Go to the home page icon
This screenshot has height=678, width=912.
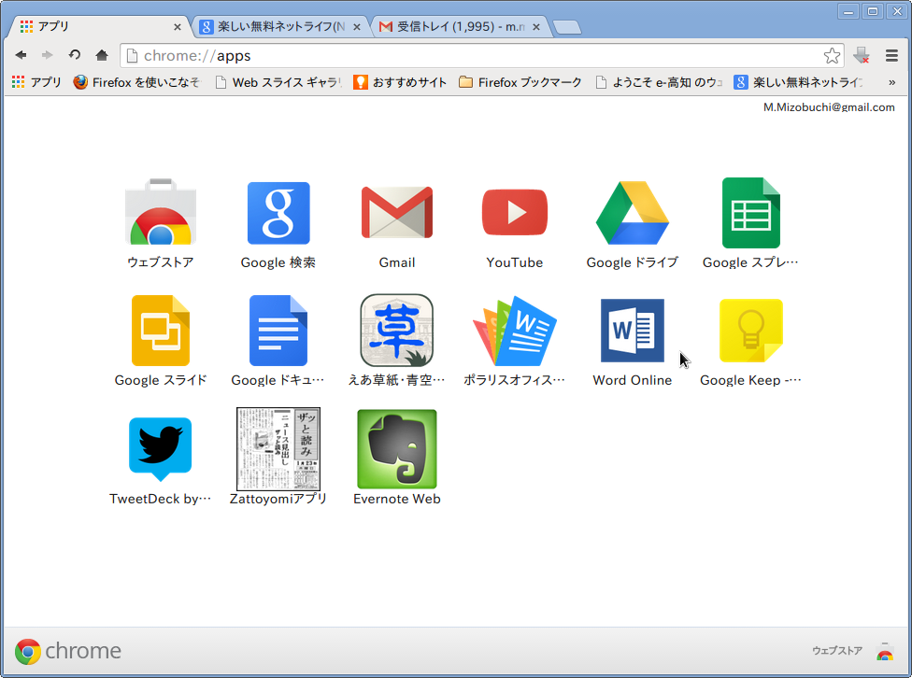click(102, 55)
